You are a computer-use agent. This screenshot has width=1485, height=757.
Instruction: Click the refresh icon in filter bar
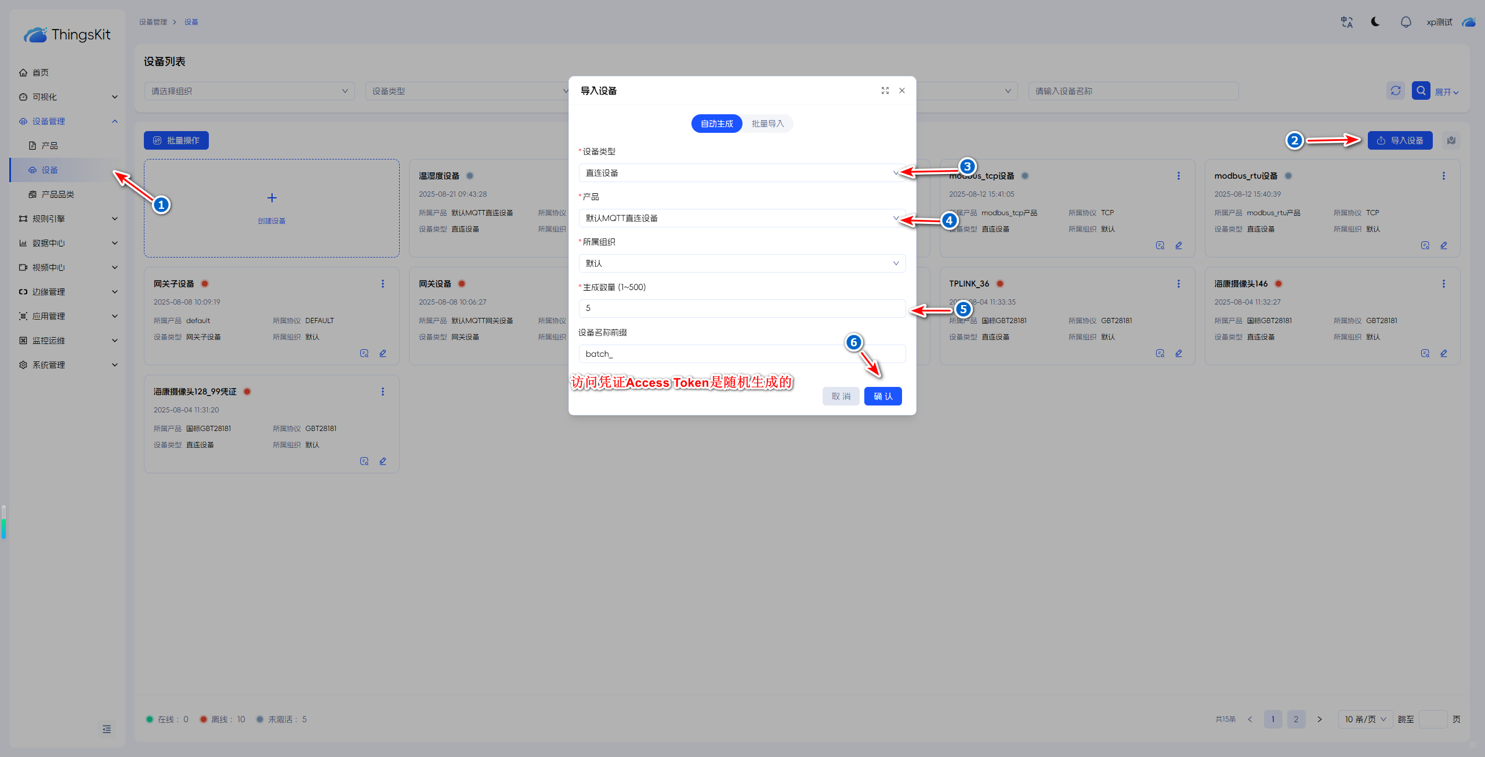(x=1396, y=90)
